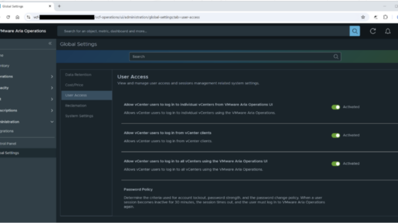Click the magnifier in Global Settings search

coord(336,57)
